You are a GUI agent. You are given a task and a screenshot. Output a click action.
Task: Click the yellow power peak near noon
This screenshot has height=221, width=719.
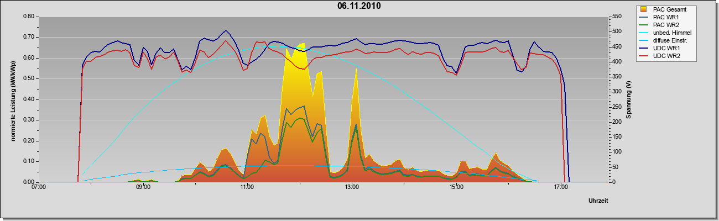coord(301,45)
